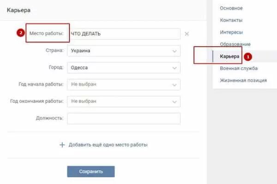This screenshot has height=184, width=277.
Task: Open the Основное settings section
Action: tap(231, 8)
